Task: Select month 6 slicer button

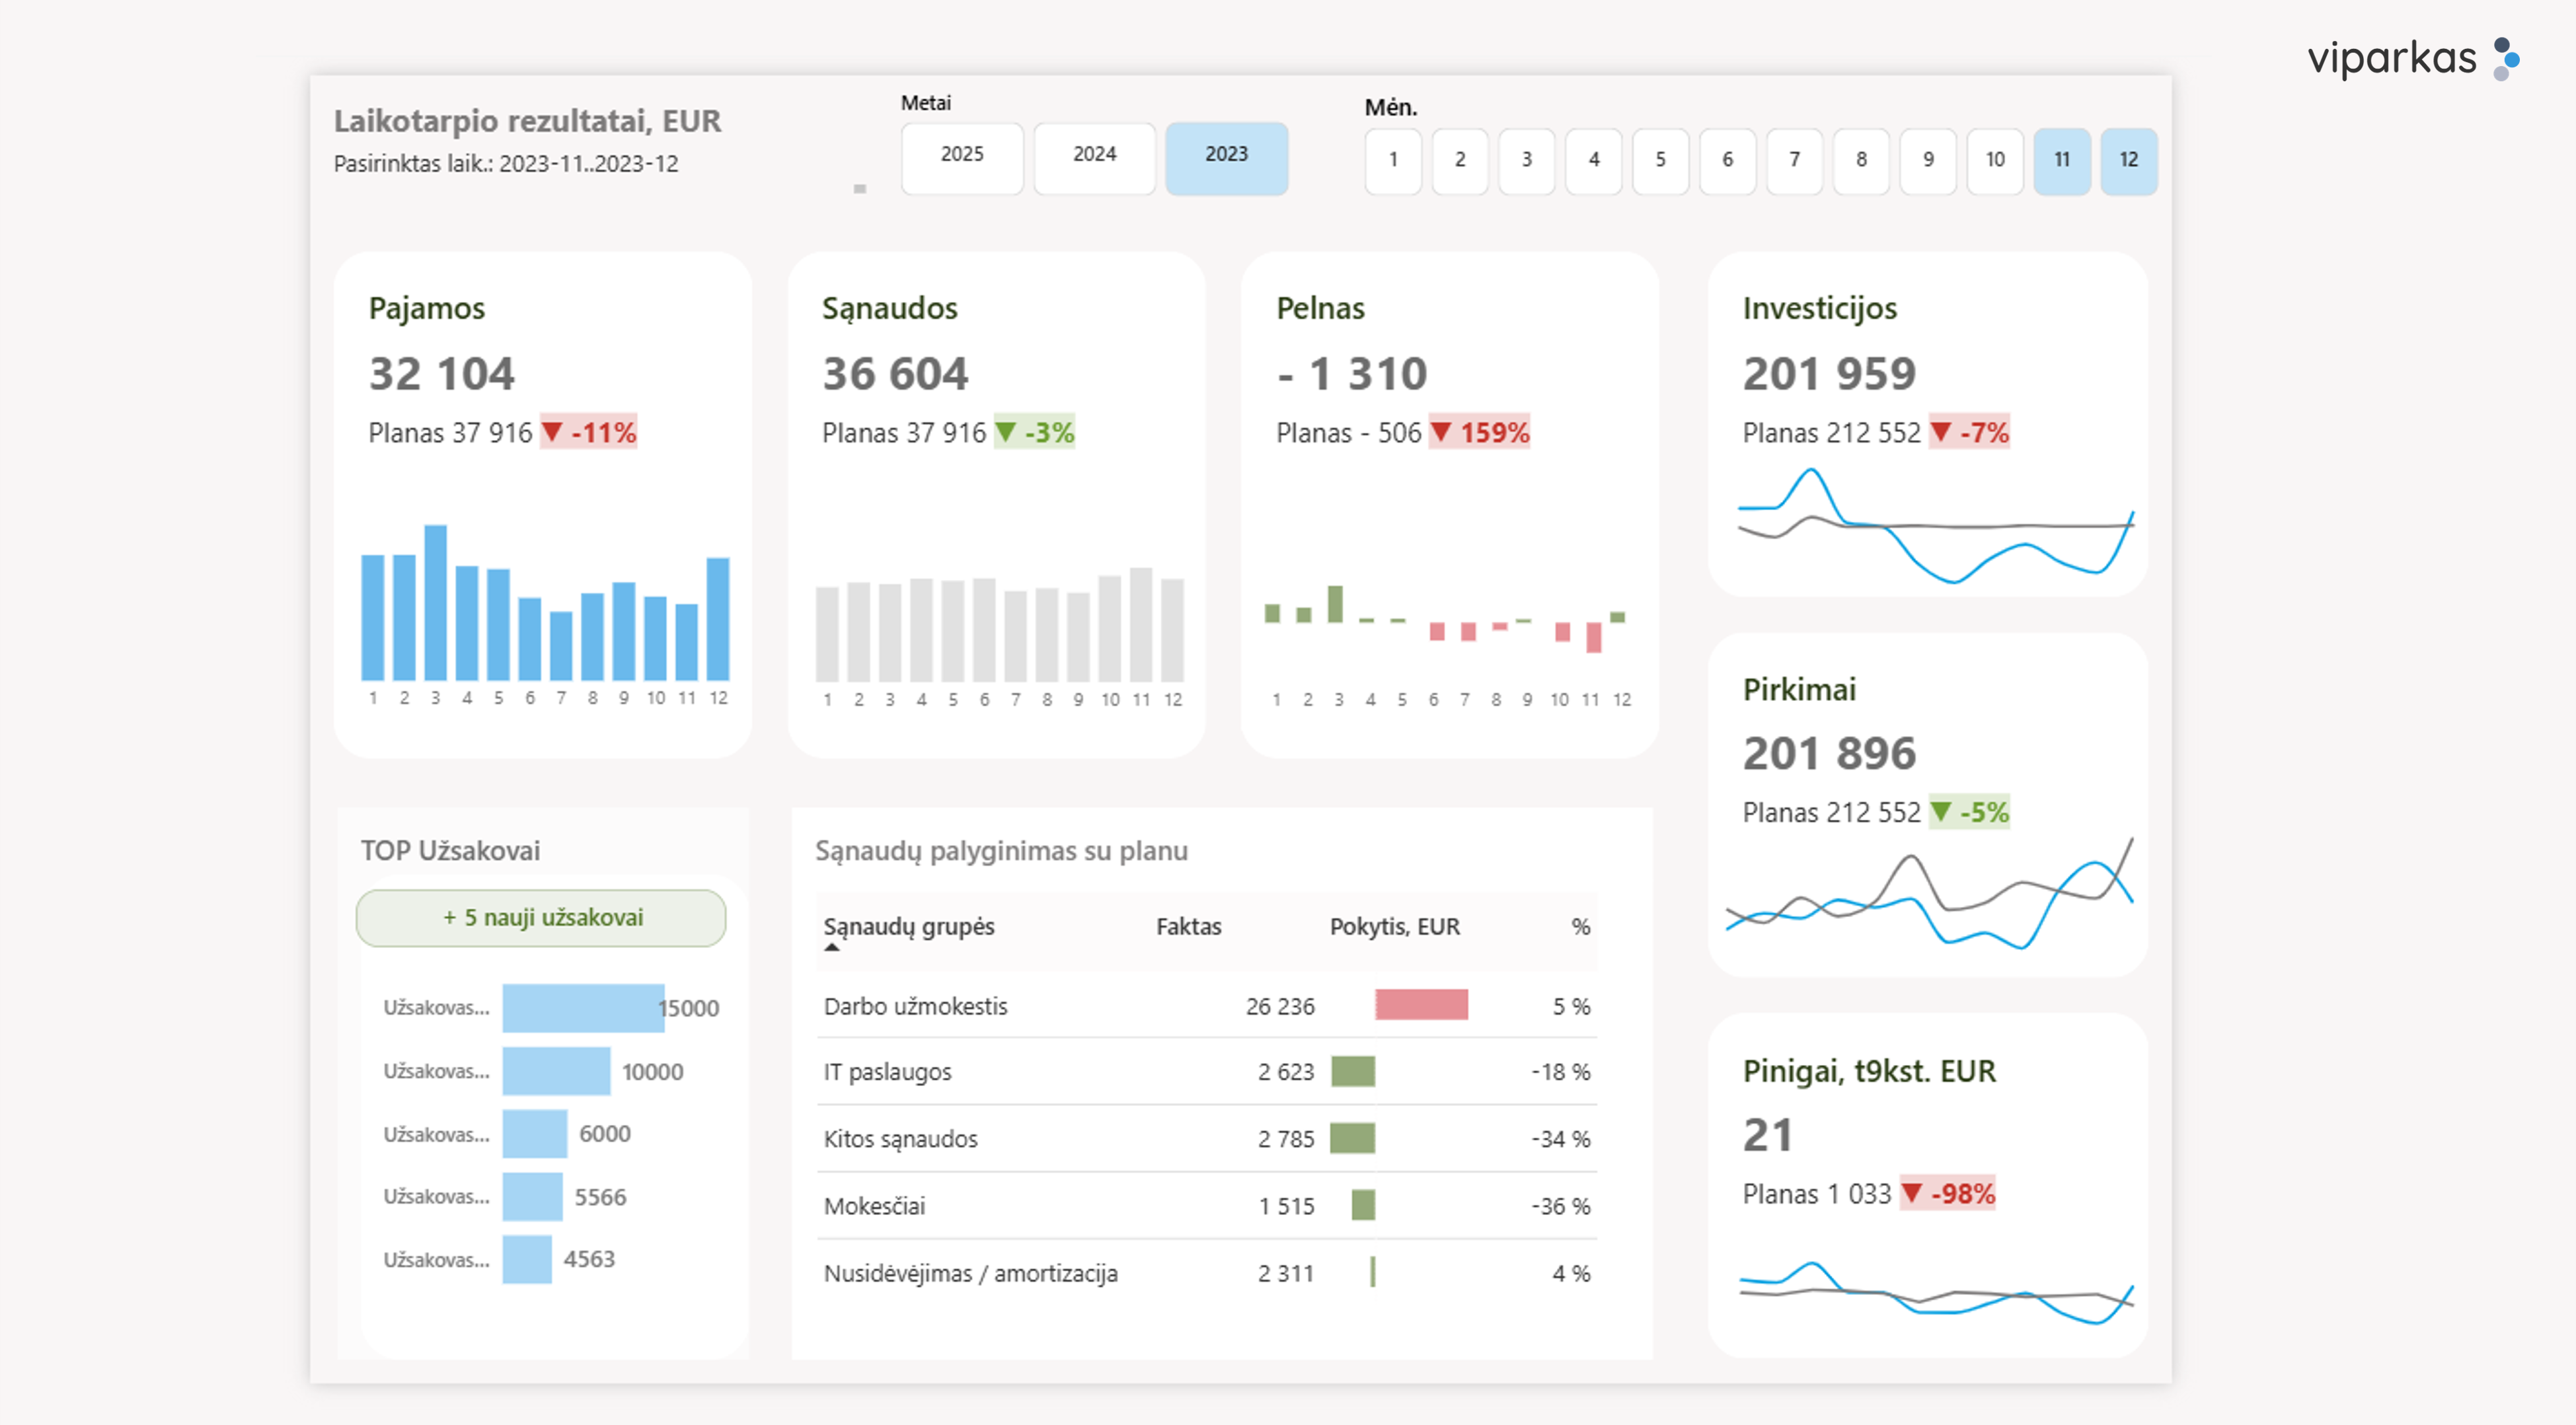Action: (x=1727, y=160)
